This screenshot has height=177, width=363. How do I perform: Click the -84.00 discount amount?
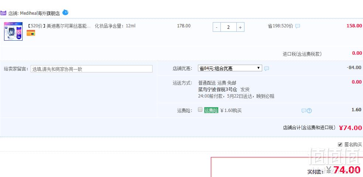(x=354, y=67)
